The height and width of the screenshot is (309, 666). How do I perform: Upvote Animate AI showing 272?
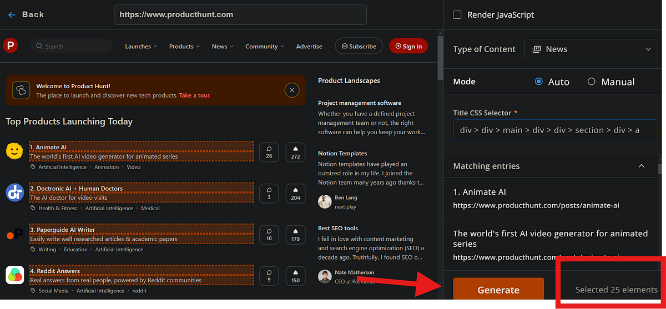[295, 152]
